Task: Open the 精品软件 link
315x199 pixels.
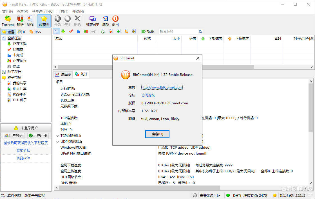Action: (23, 158)
